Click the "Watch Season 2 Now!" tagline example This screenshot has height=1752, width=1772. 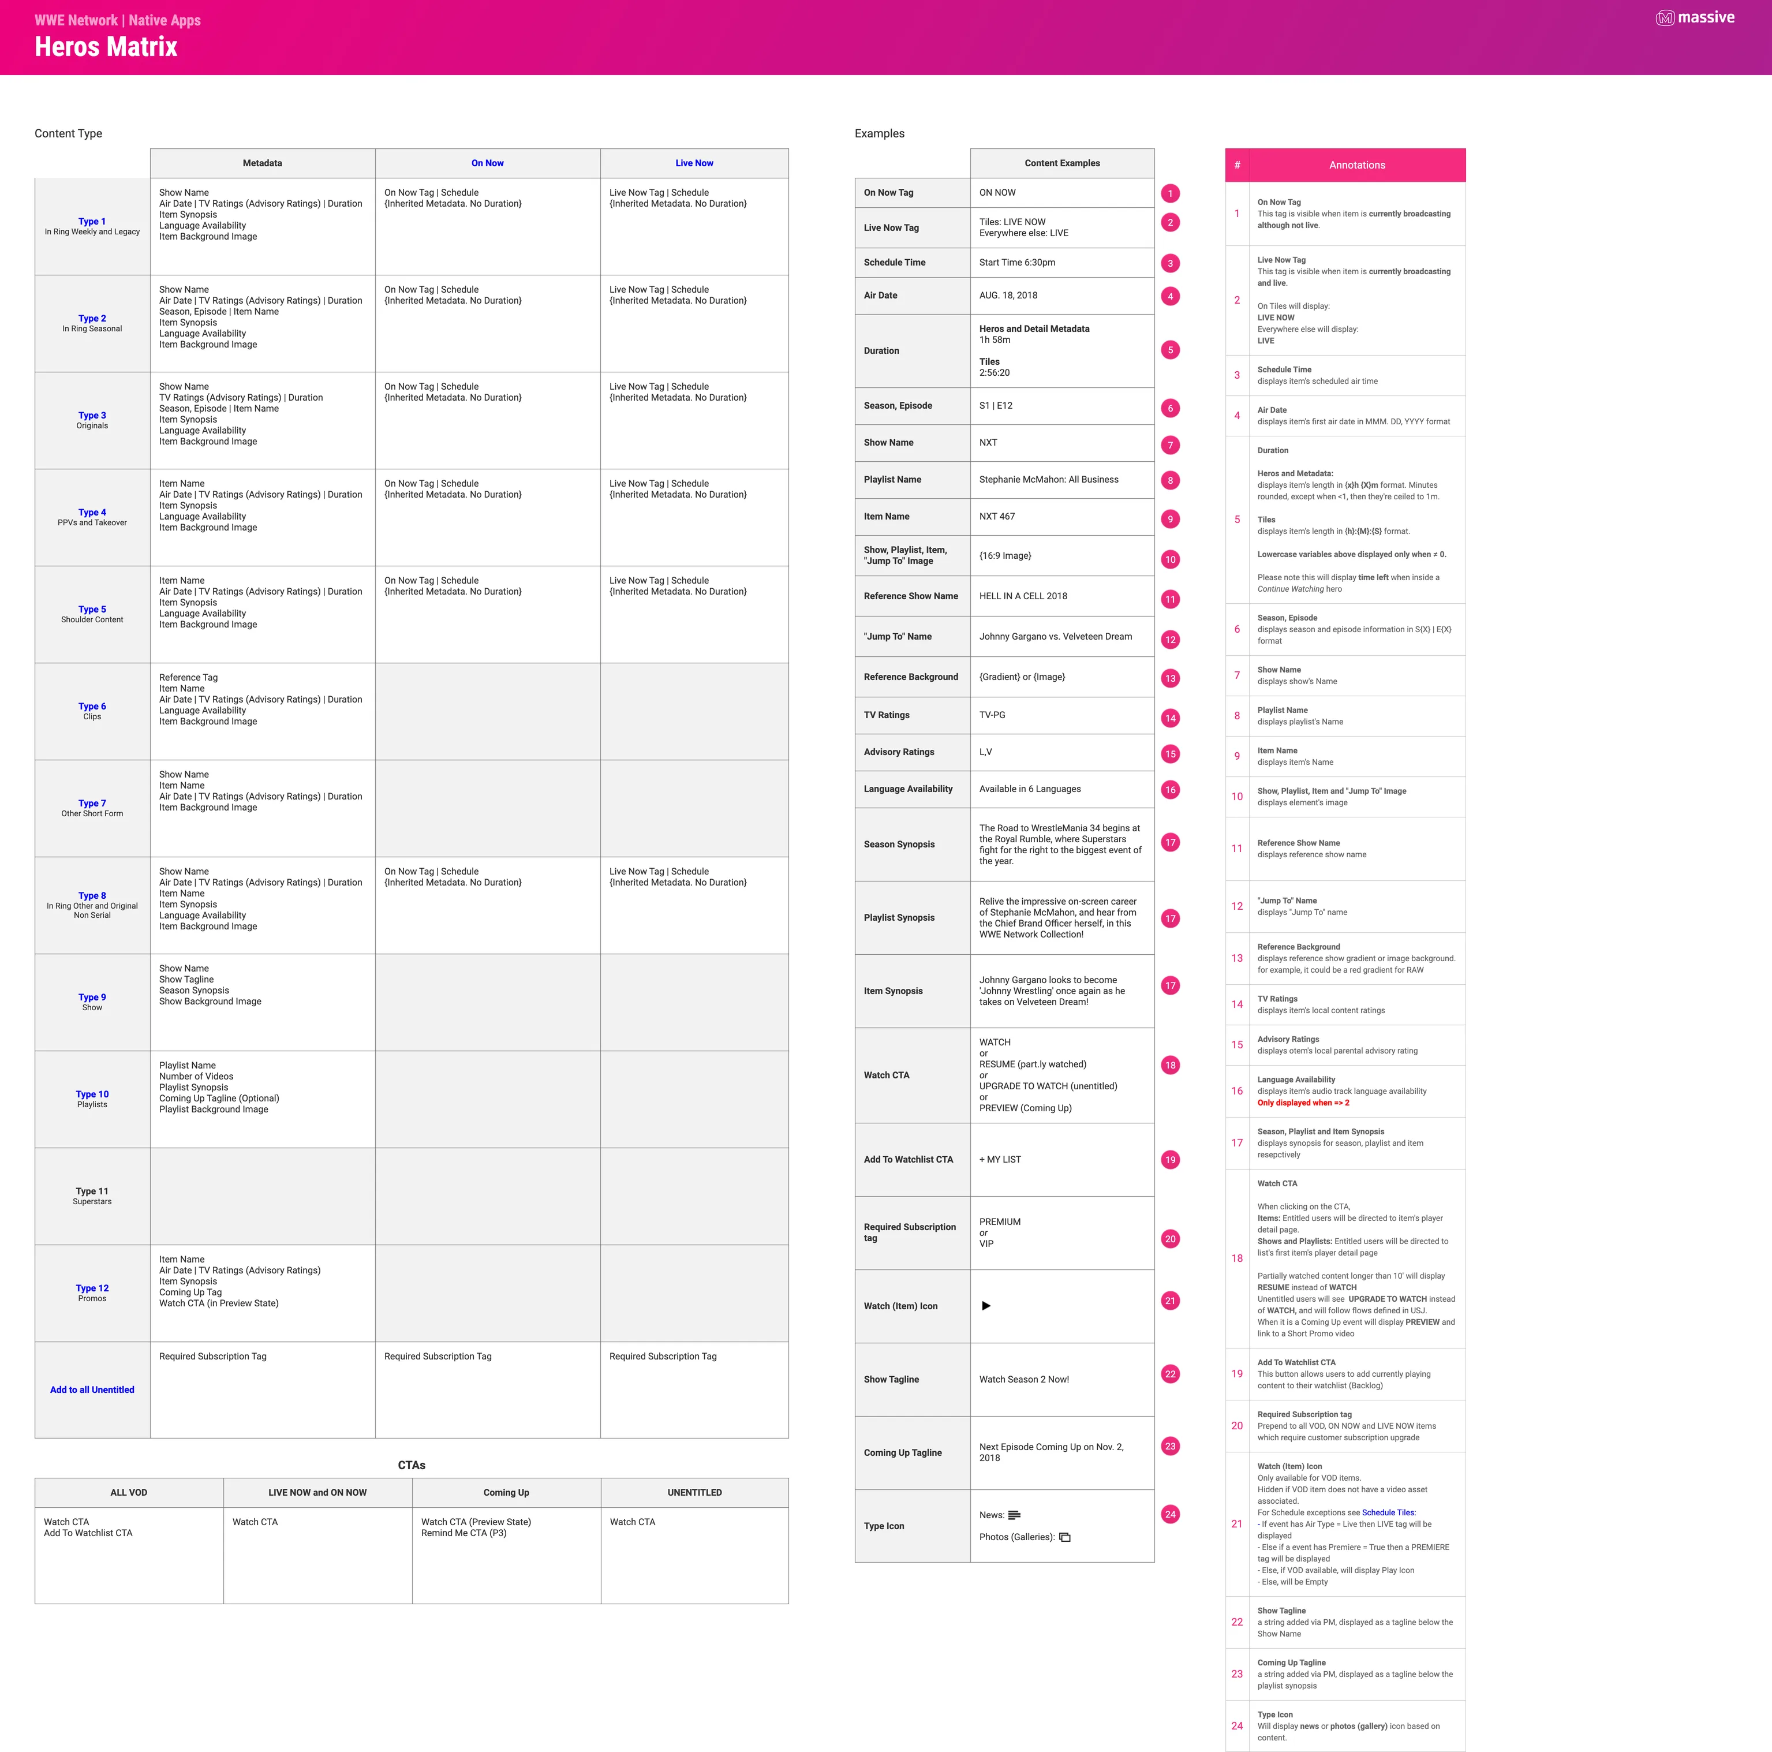coord(1023,1380)
